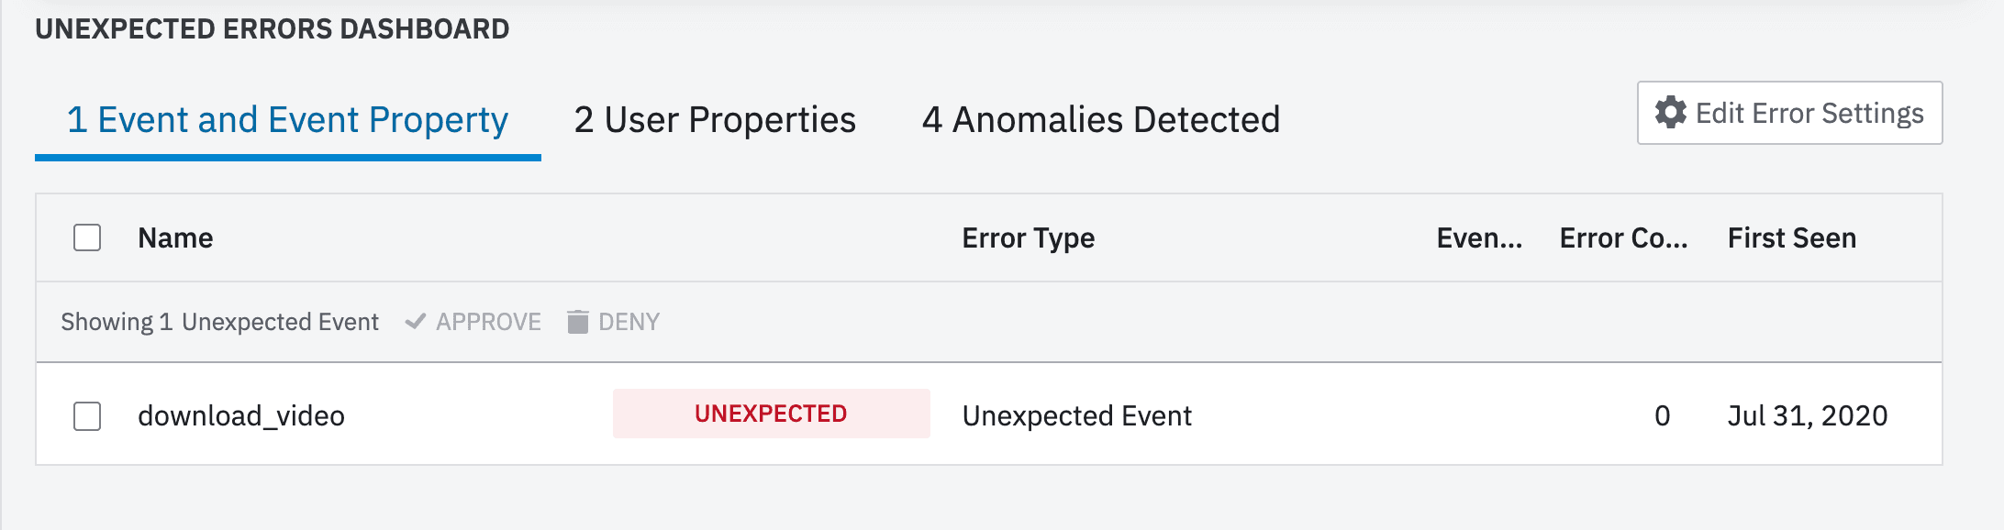This screenshot has width=2004, height=530.
Task: Click the truncated Even... column header
Action: (x=1479, y=238)
